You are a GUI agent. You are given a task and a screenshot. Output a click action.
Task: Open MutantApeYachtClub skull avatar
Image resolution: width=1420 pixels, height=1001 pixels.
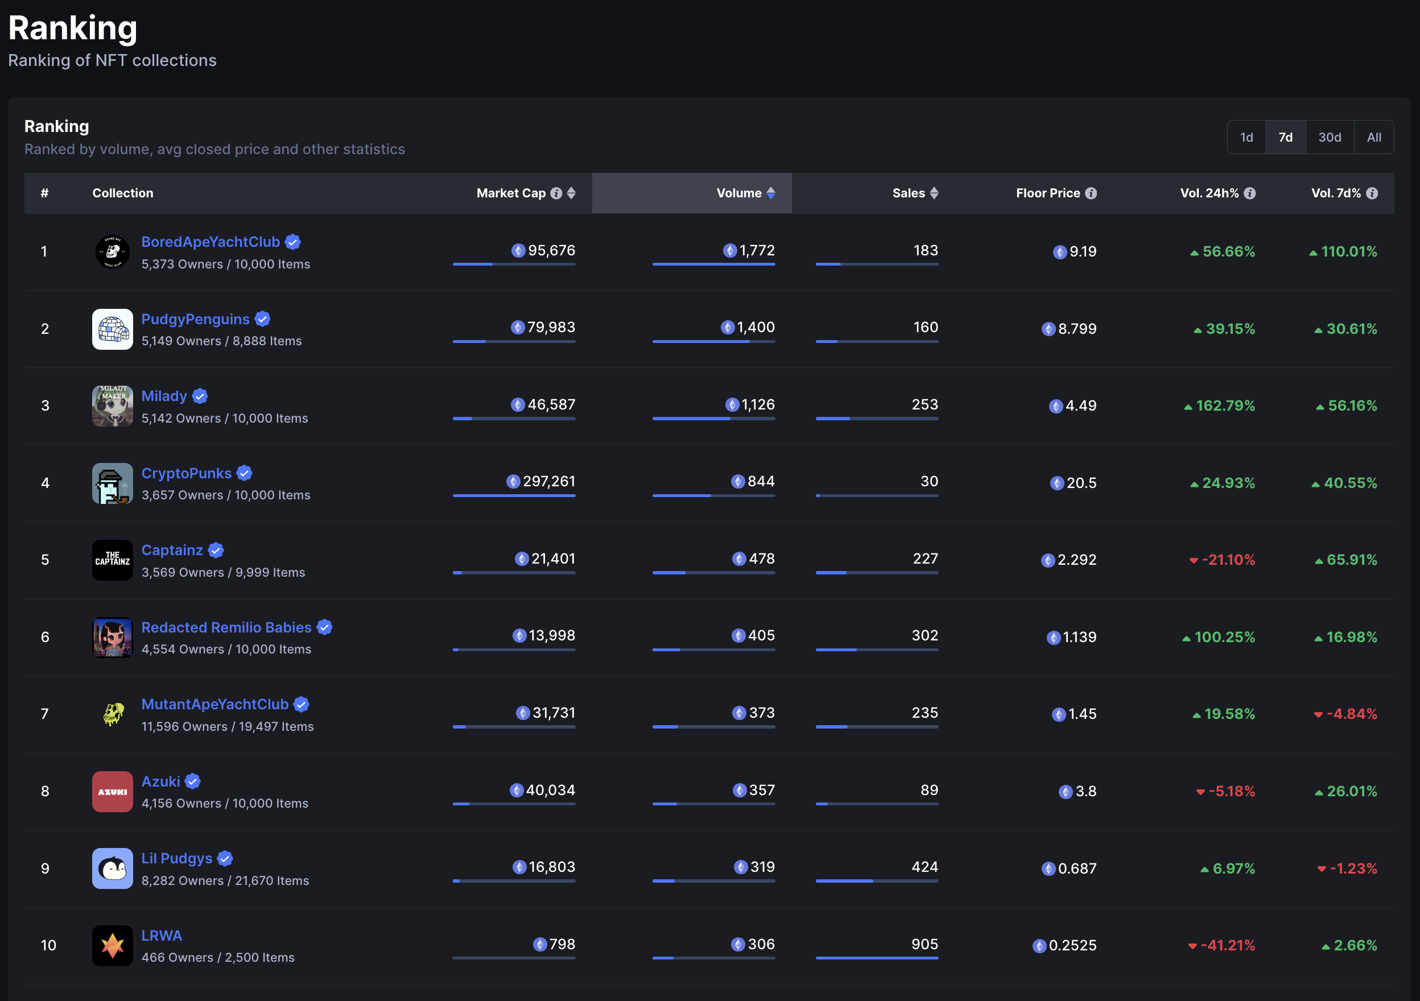point(113,715)
